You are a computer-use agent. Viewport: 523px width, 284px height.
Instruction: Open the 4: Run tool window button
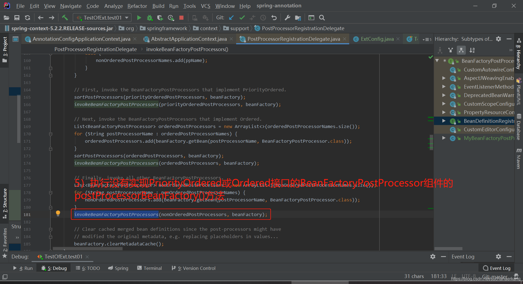click(x=23, y=268)
